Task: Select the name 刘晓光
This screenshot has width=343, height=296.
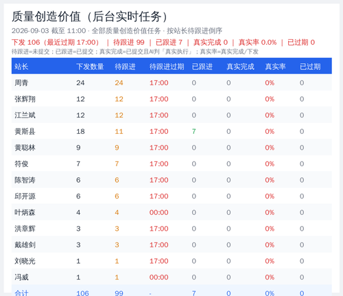Action: tap(25, 261)
